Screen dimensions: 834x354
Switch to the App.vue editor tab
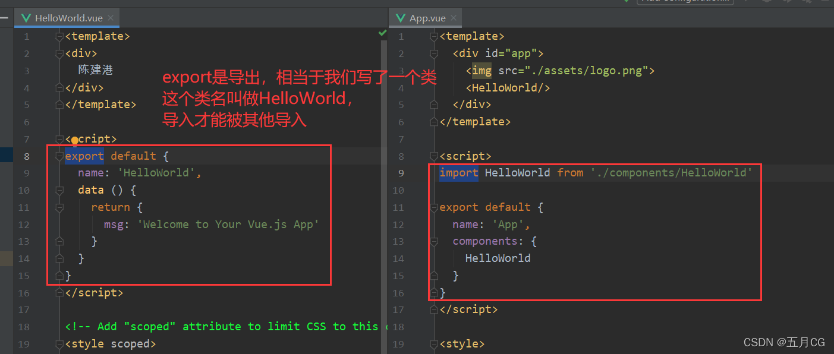(x=425, y=18)
